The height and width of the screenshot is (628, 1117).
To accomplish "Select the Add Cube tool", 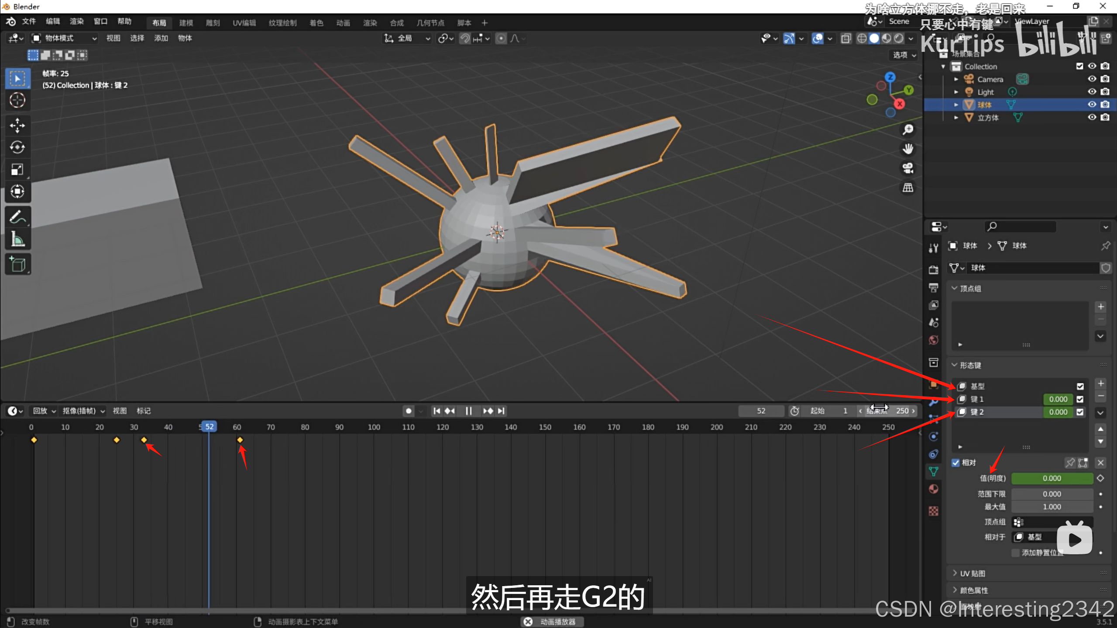I will (17, 264).
